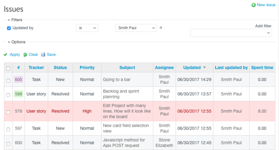Toggle the select-all checkbox in table header
Viewport: 279px width, 150px height.
click(x=8, y=68)
